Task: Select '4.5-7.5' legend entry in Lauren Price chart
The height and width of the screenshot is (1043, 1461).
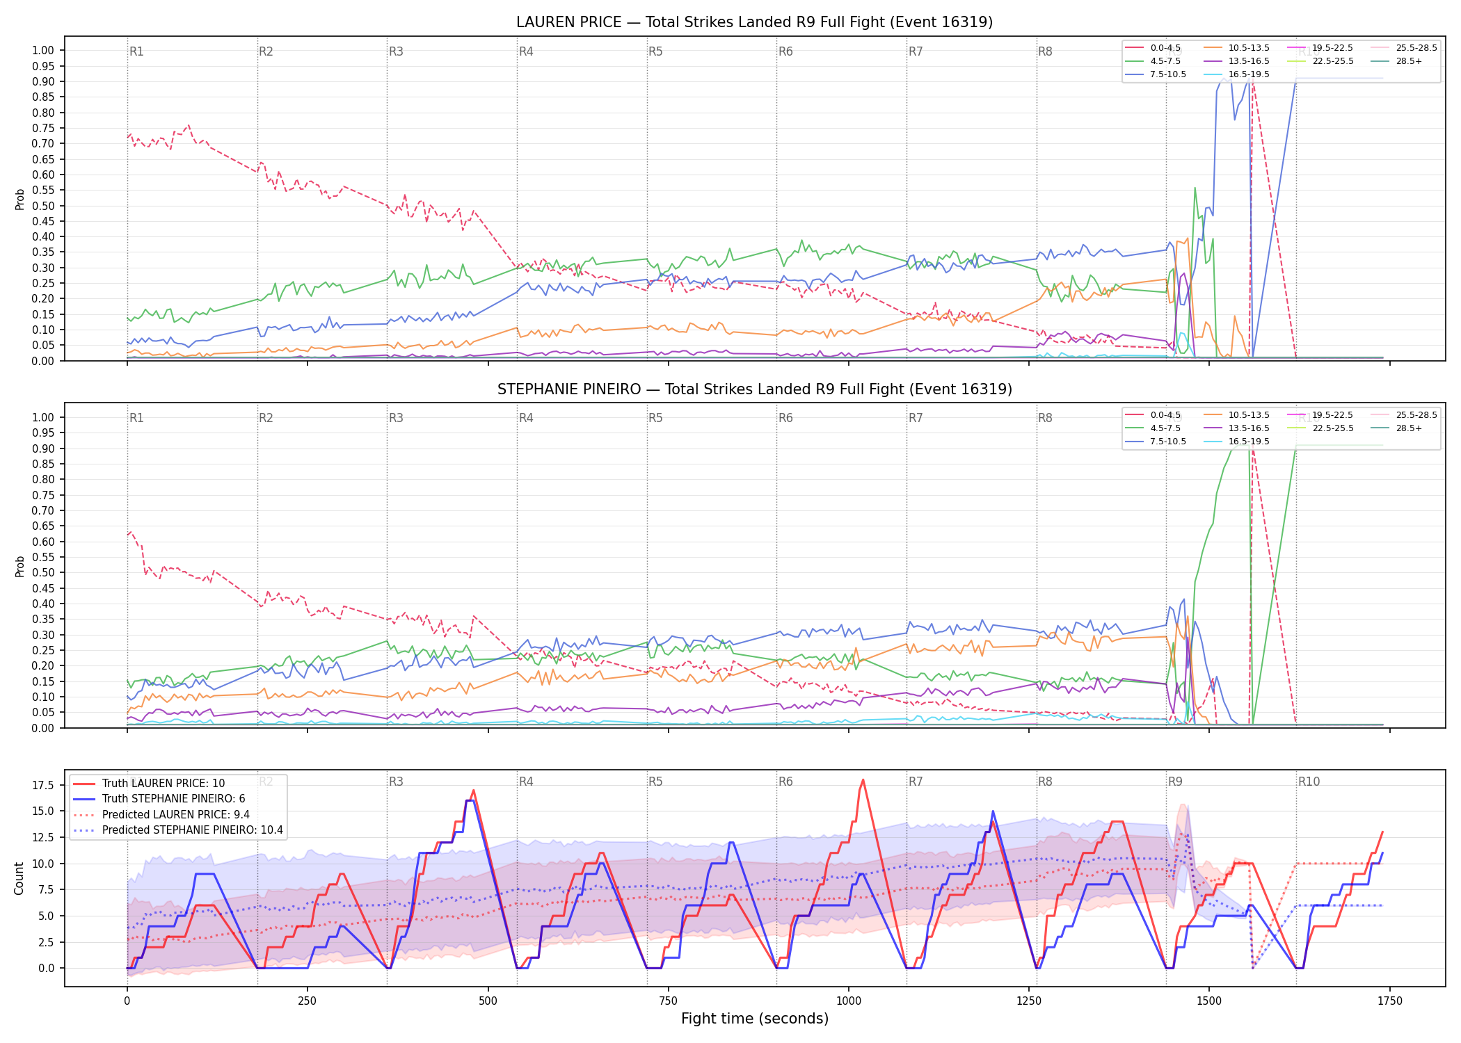Action: click(x=1153, y=61)
